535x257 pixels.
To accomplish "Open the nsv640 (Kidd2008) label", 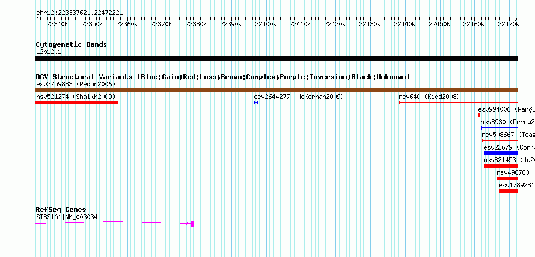I will (429, 97).
